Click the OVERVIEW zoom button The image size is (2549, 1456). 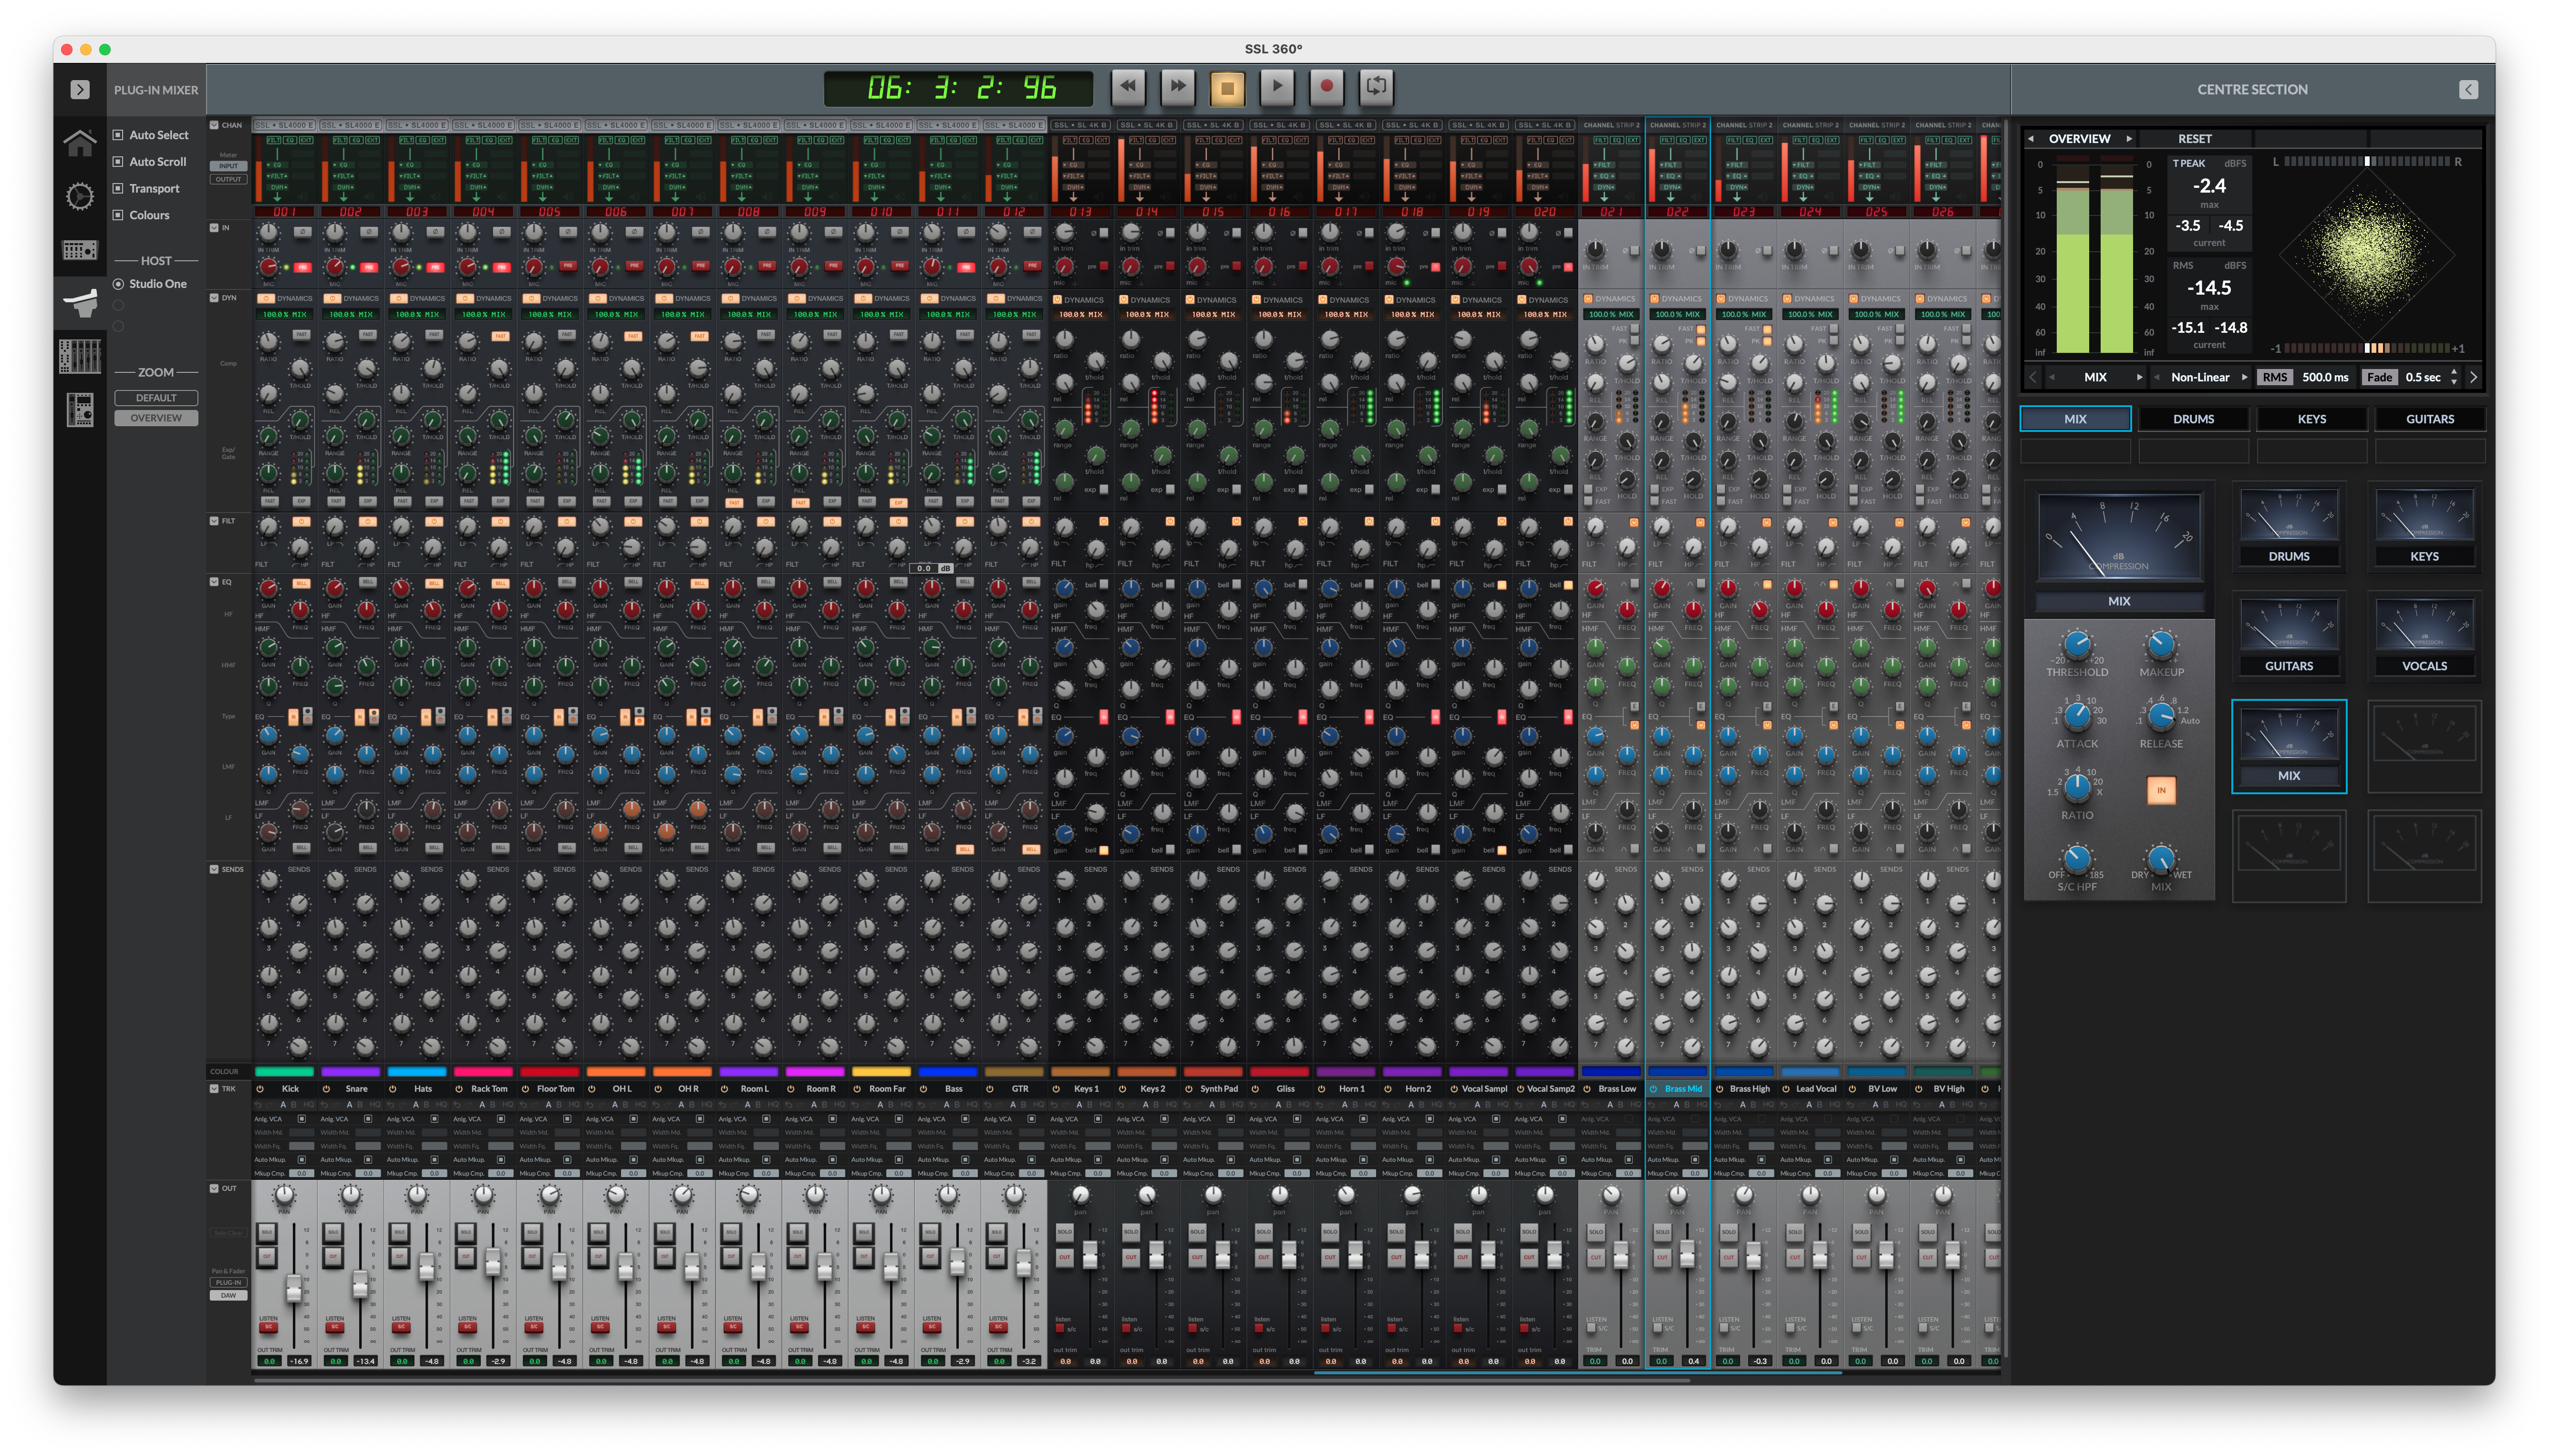click(x=156, y=418)
